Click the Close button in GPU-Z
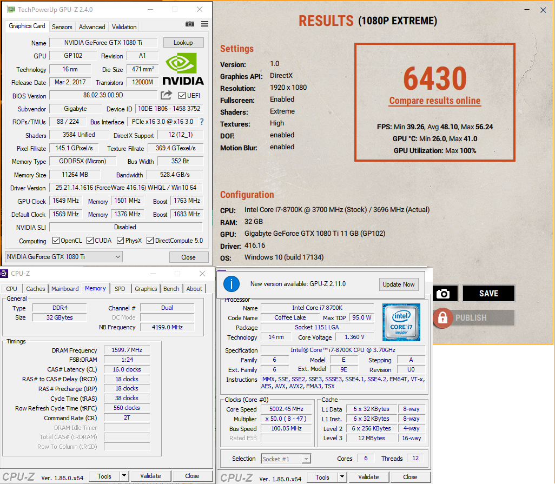This screenshot has height=484, width=555. [189, 257]
